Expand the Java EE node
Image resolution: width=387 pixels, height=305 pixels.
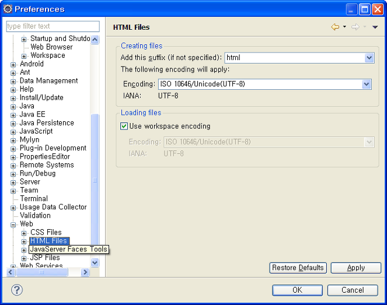13,115
